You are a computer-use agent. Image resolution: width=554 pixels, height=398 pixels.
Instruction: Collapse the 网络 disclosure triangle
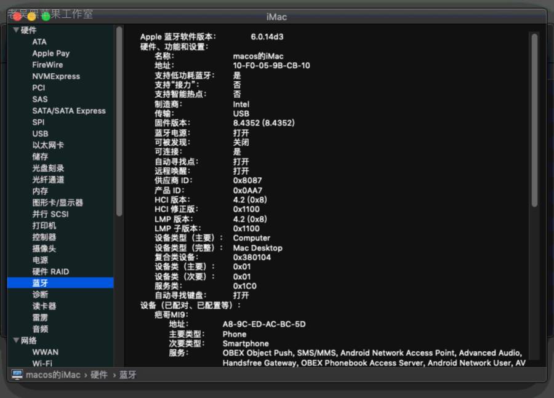click(16, 340)
